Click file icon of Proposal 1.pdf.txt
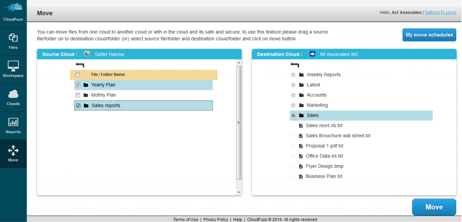 point(301,146)
